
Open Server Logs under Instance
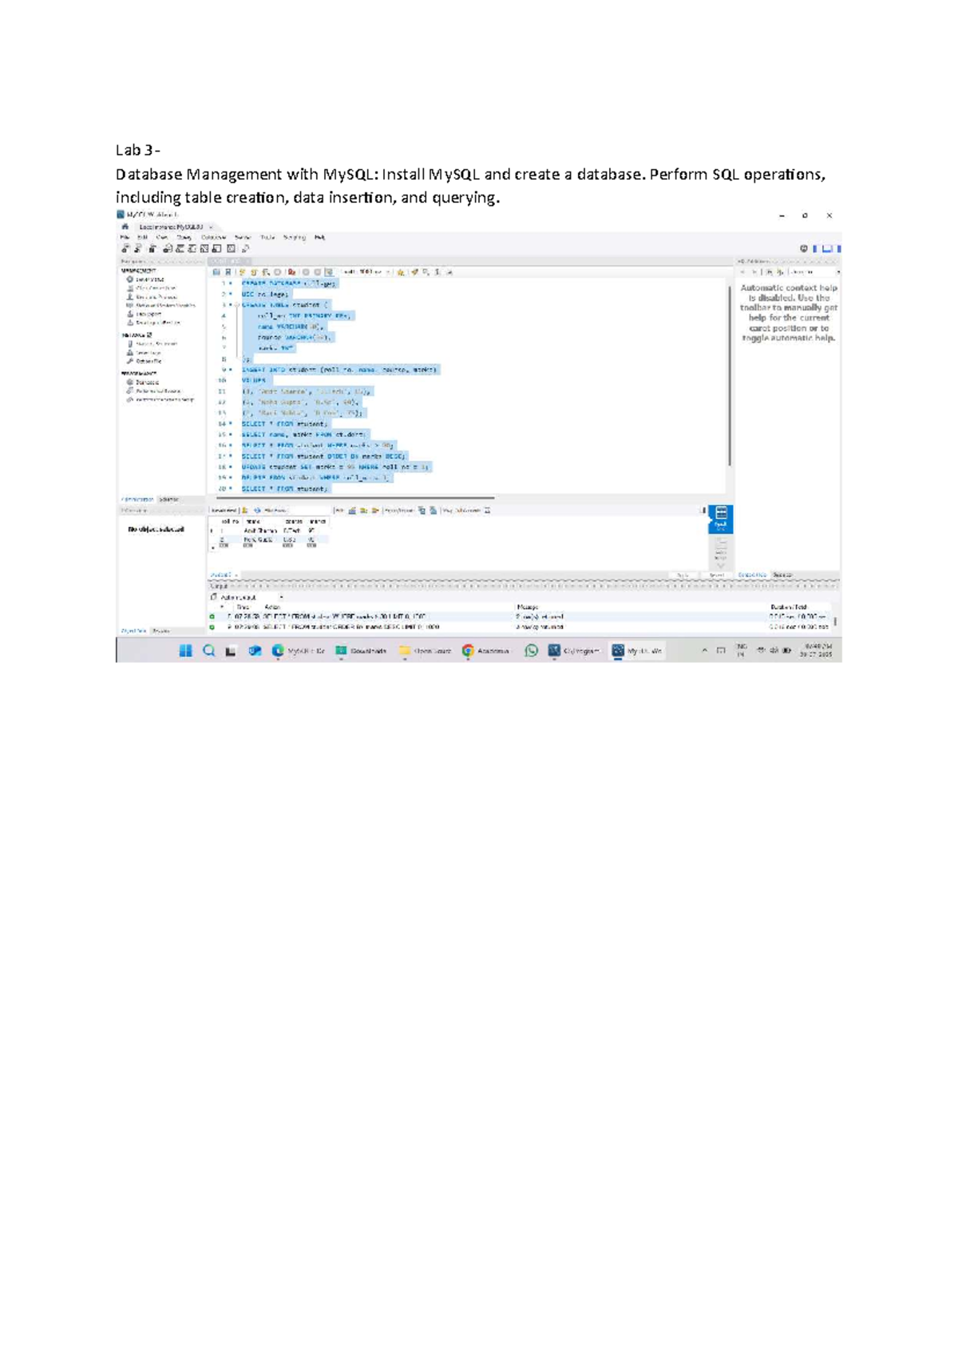[x=144, y=352]
